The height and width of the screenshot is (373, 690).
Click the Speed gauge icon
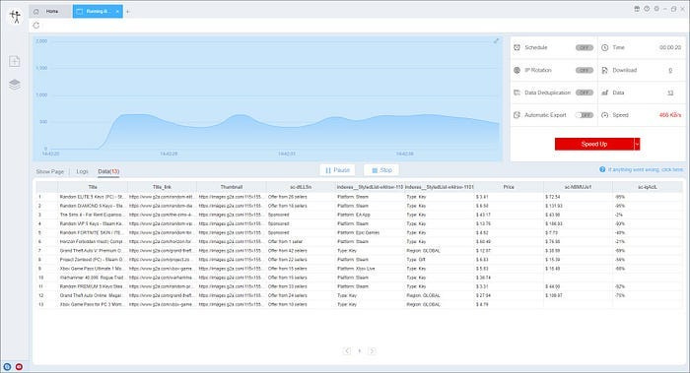pyautogui.click(x=604, y=115)
